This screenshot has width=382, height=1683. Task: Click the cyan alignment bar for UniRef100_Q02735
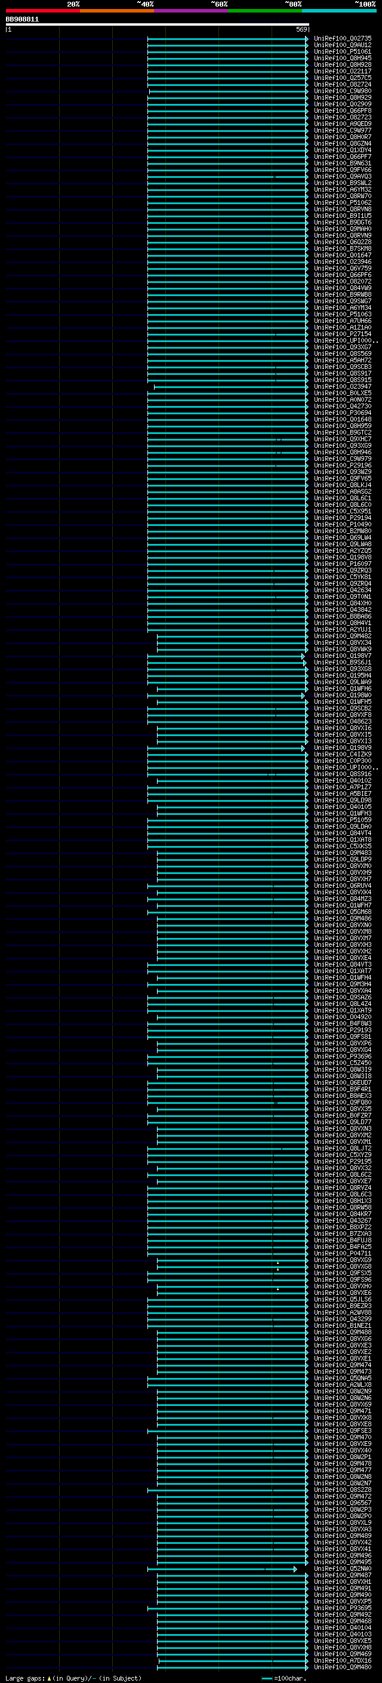[227, 39]
